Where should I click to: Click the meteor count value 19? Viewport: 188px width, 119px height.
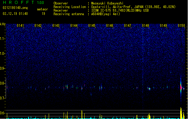coord(43,14)
